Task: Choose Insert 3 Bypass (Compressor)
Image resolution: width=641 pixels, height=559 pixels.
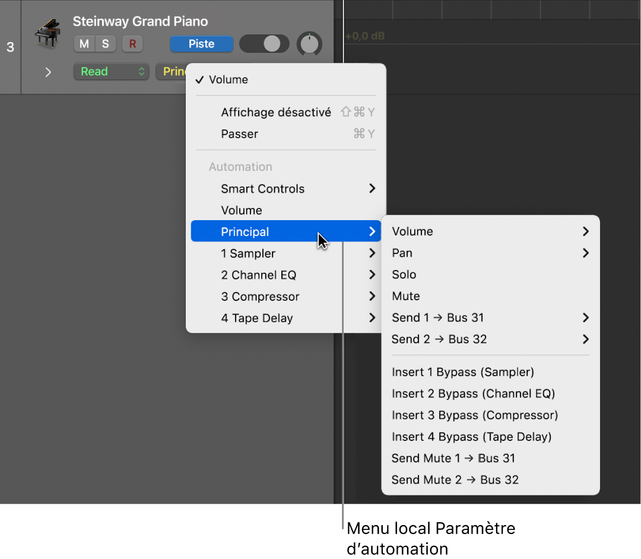Action: [x=475, y=415]
